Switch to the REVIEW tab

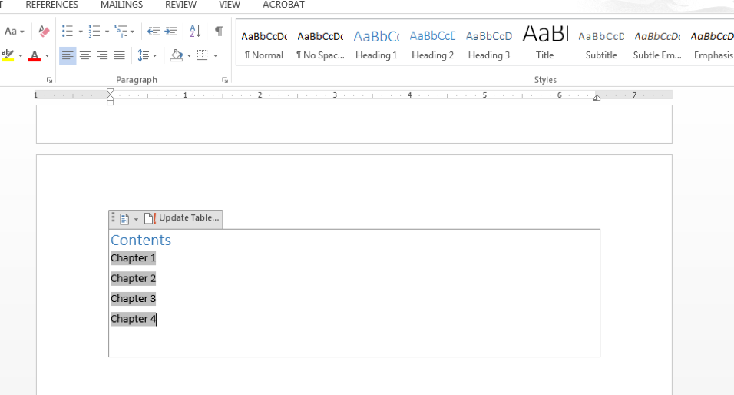(x=180, y=5)
